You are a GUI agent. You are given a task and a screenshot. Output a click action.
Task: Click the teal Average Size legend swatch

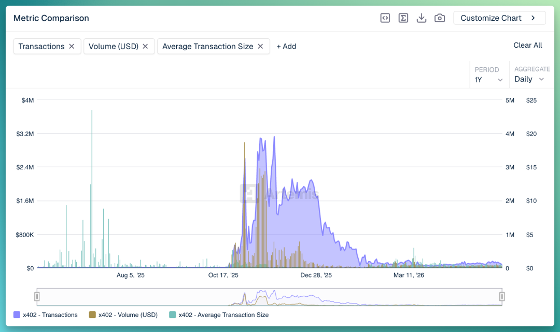(x=172, y=315)
